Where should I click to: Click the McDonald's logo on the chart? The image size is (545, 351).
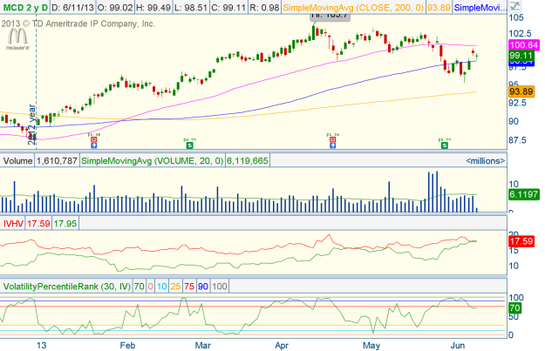click(x=17, y=39)
